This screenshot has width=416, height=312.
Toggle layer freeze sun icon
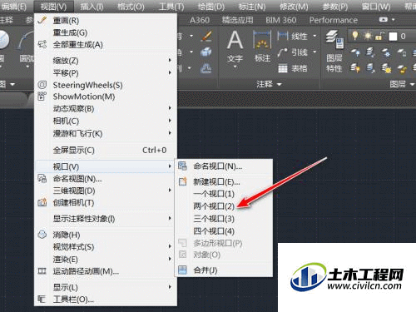(368, 36)
